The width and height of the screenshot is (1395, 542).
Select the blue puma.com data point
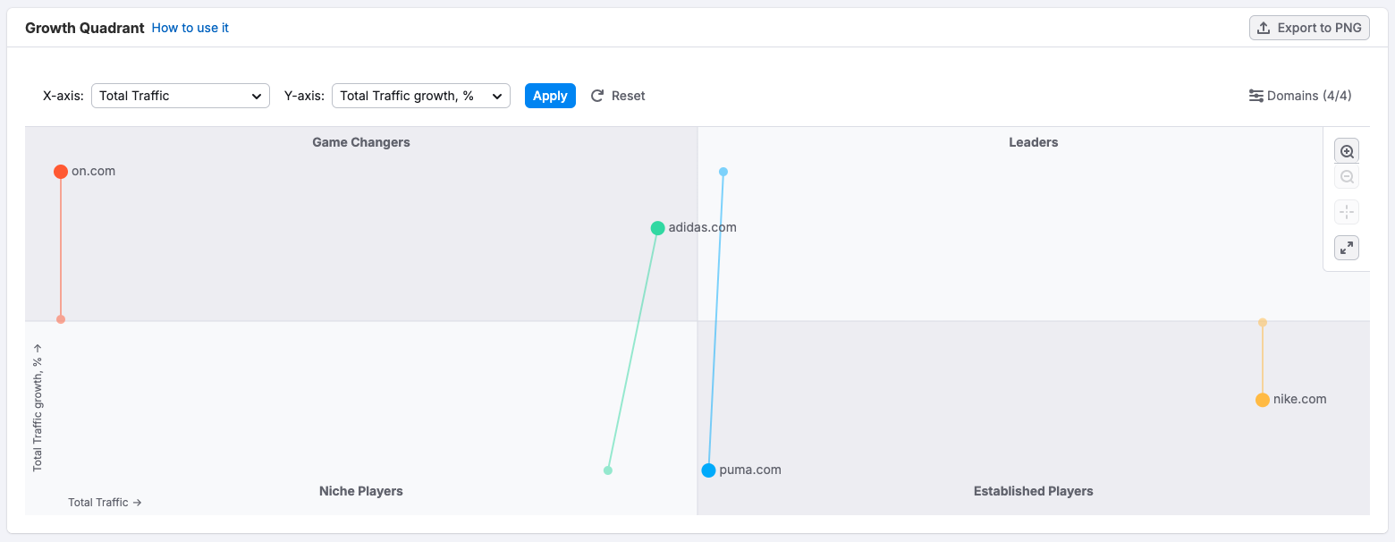coord(708,470)
